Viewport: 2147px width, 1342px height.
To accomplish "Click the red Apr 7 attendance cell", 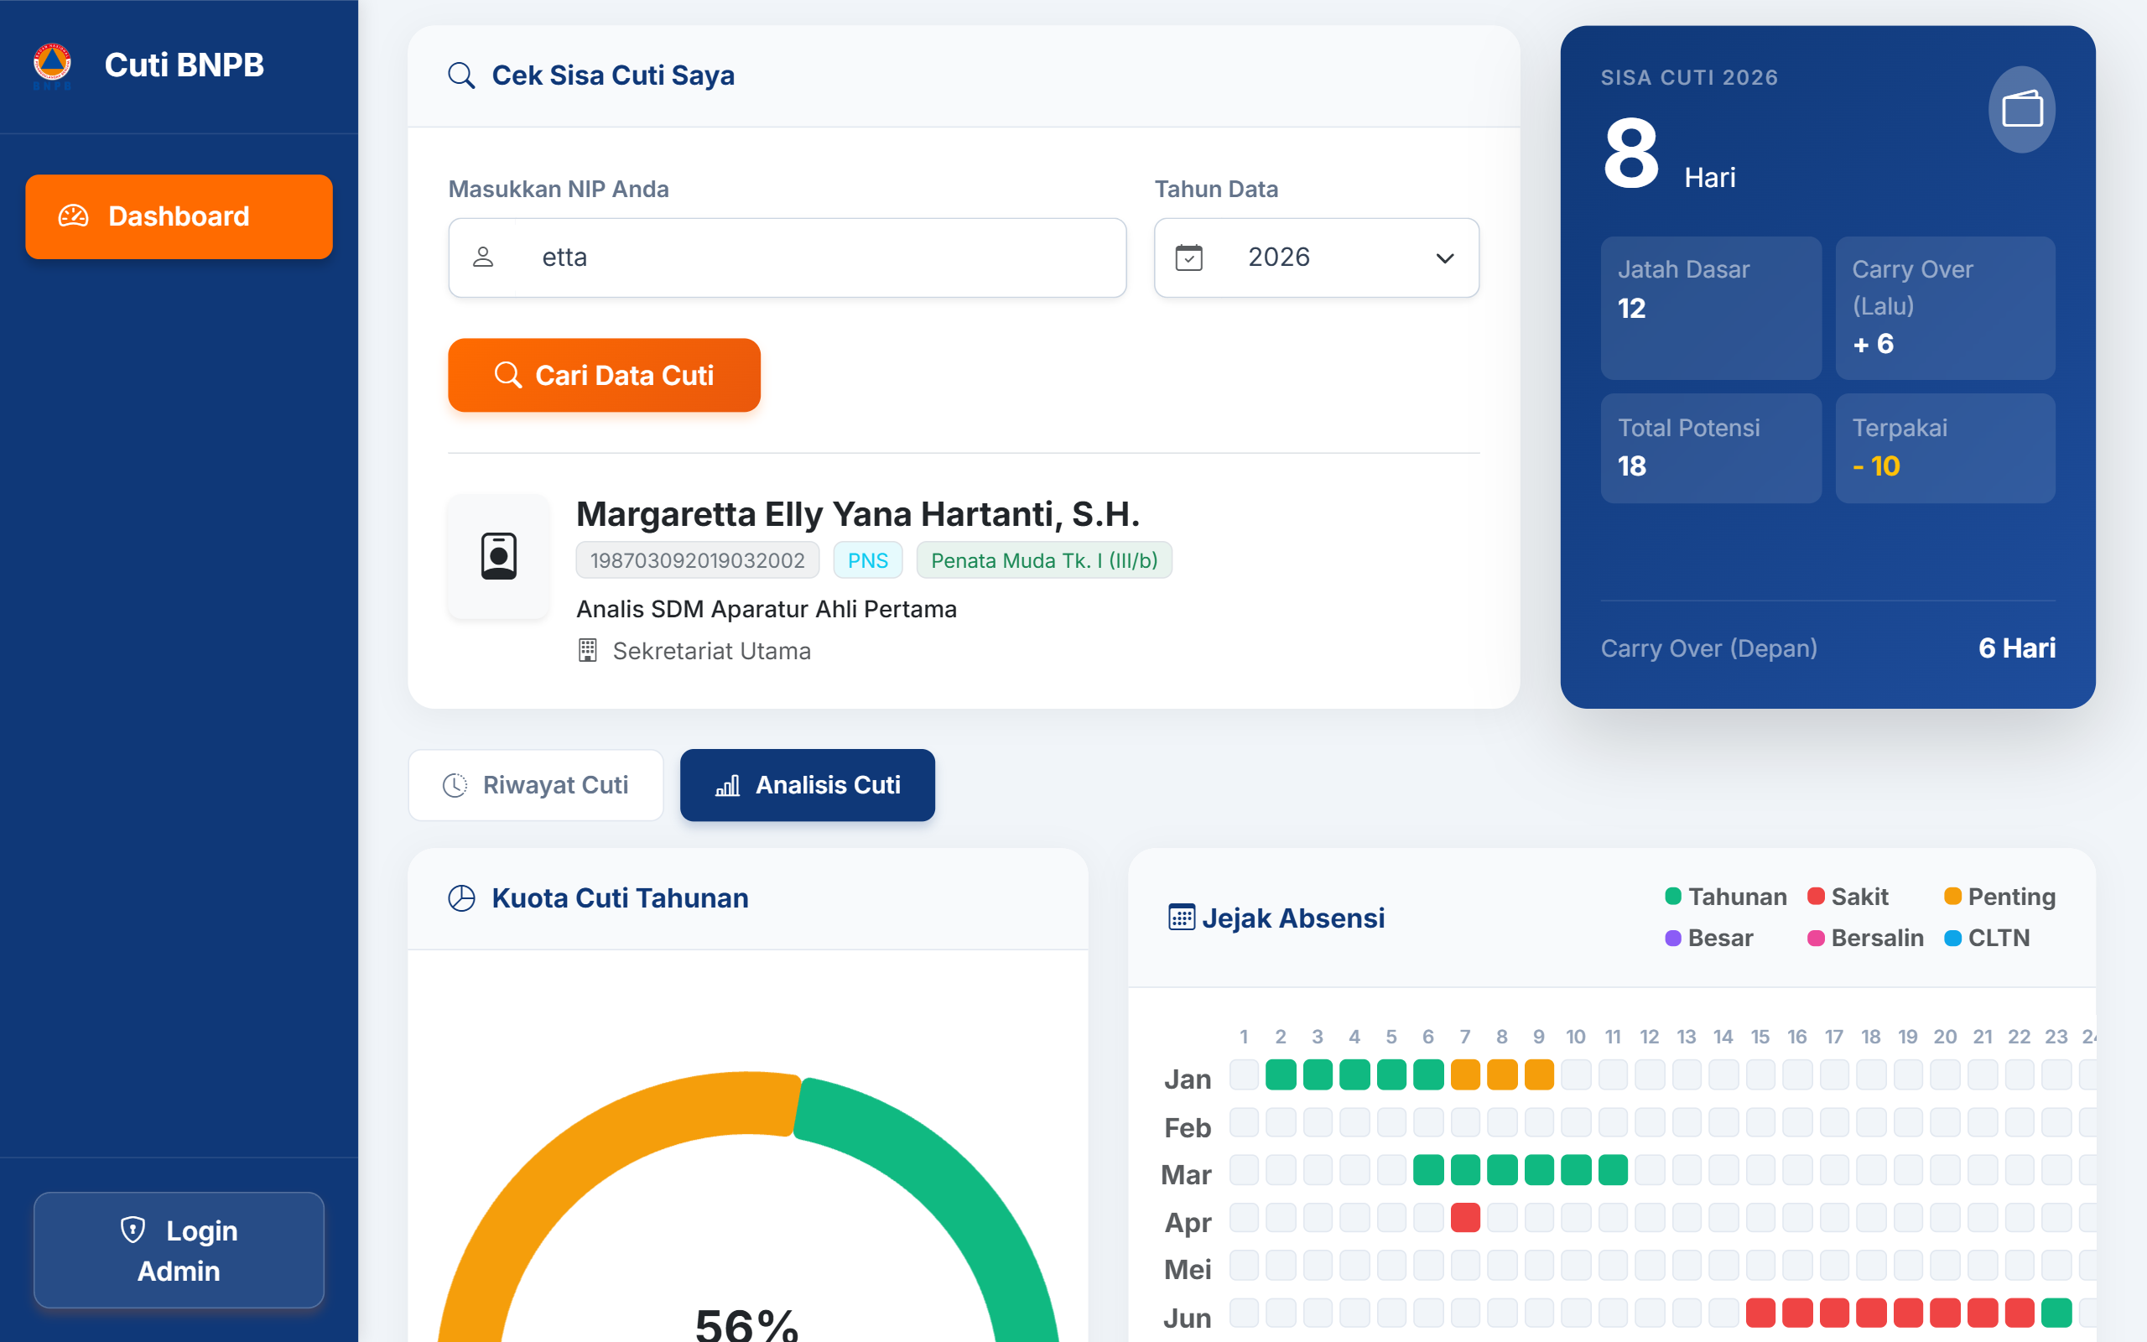I will point(1466,1218).
